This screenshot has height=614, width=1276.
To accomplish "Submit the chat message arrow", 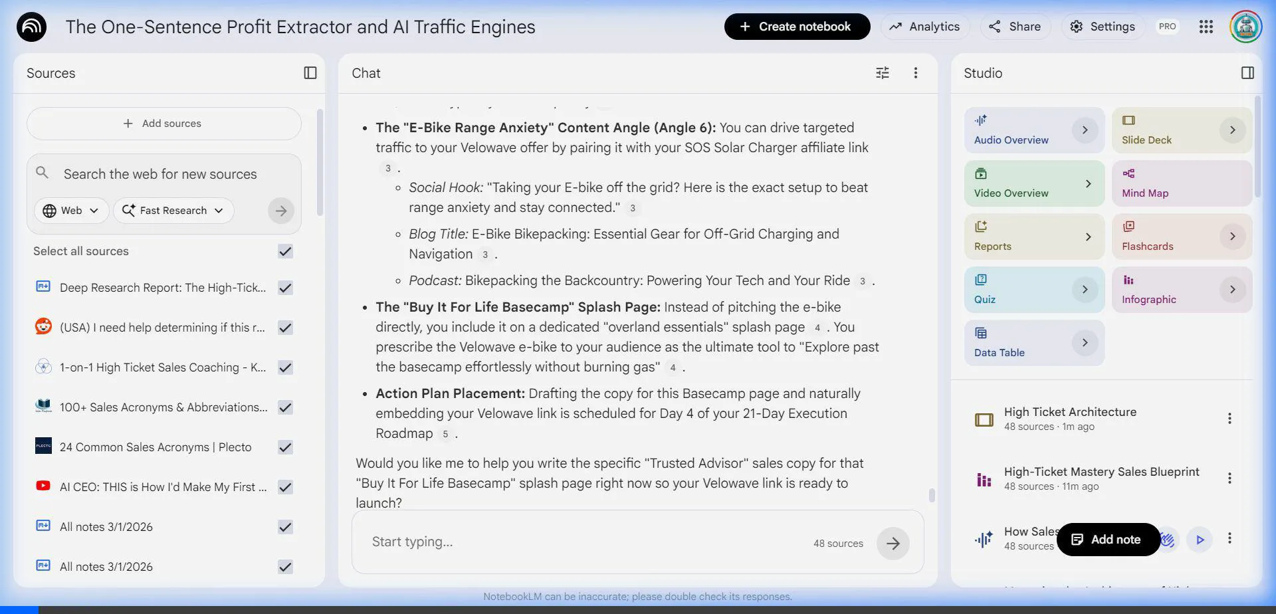I will point(893,544).
